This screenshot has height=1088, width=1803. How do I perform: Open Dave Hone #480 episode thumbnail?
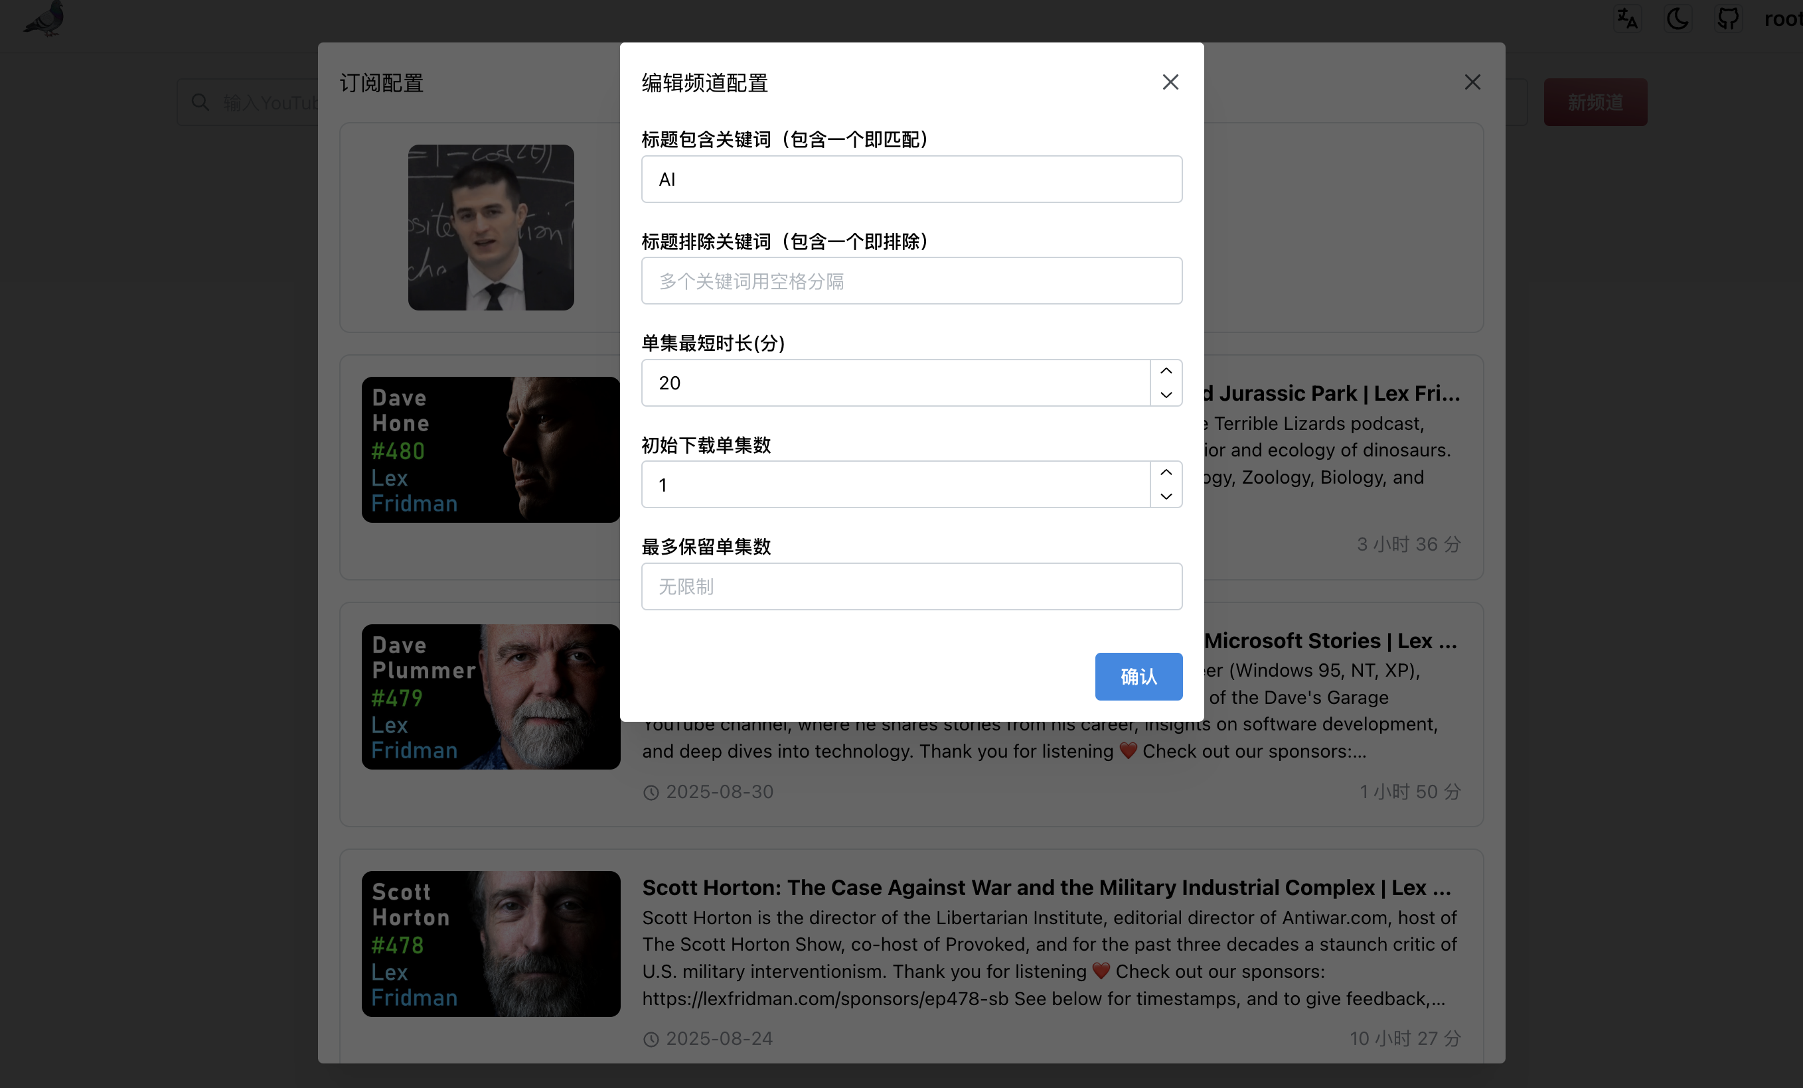tap(491, 450)
